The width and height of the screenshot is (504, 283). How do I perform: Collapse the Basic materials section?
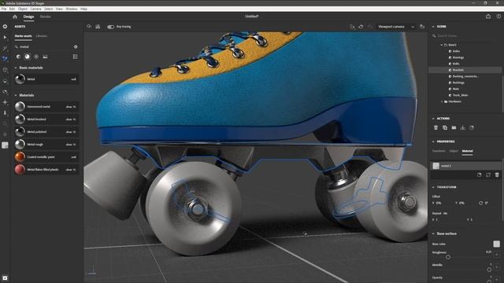coord(16,68)
